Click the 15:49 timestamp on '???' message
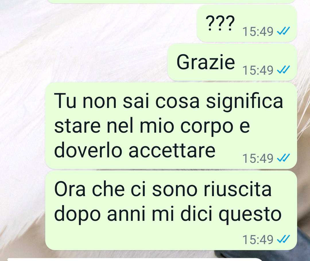 click(258, 31)
